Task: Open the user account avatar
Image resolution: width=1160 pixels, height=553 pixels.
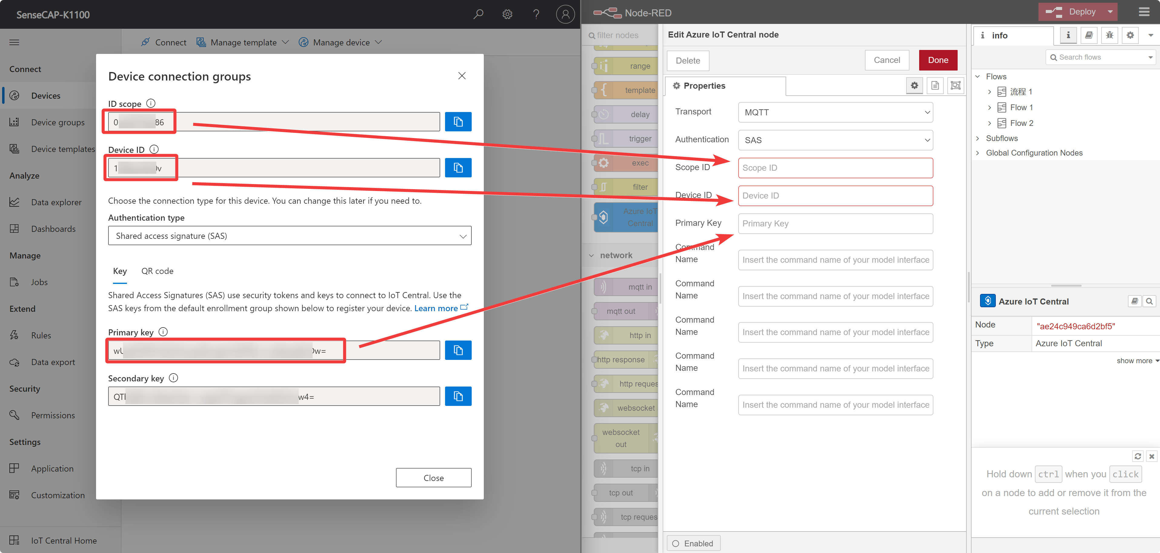Action: (565, 15)
